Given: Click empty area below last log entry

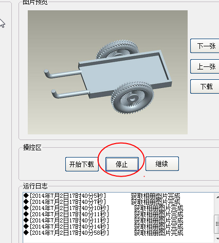Looking at the screenshot, I should (x=118, y=239).
